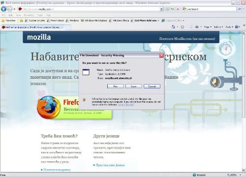The image size is (246, 178).
Task: Click the mozilla logo in page header
Action: [x=39, y=37]
